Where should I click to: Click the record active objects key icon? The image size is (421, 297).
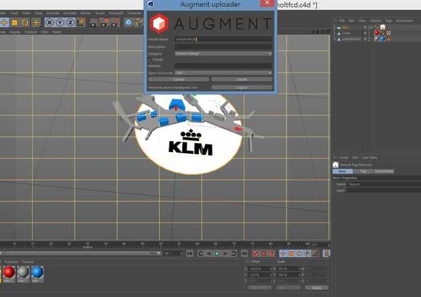pos(255,254)
